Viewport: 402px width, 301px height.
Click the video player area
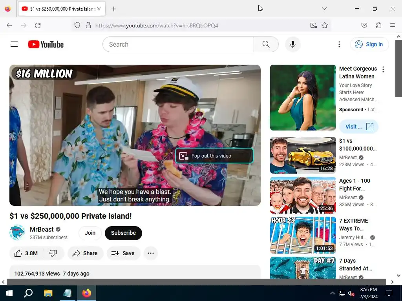[135, 135]
